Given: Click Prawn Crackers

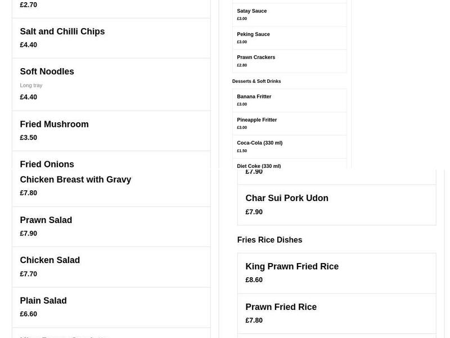Looking at the screenshot, I should pyautogui.click(x=256, y=57).
